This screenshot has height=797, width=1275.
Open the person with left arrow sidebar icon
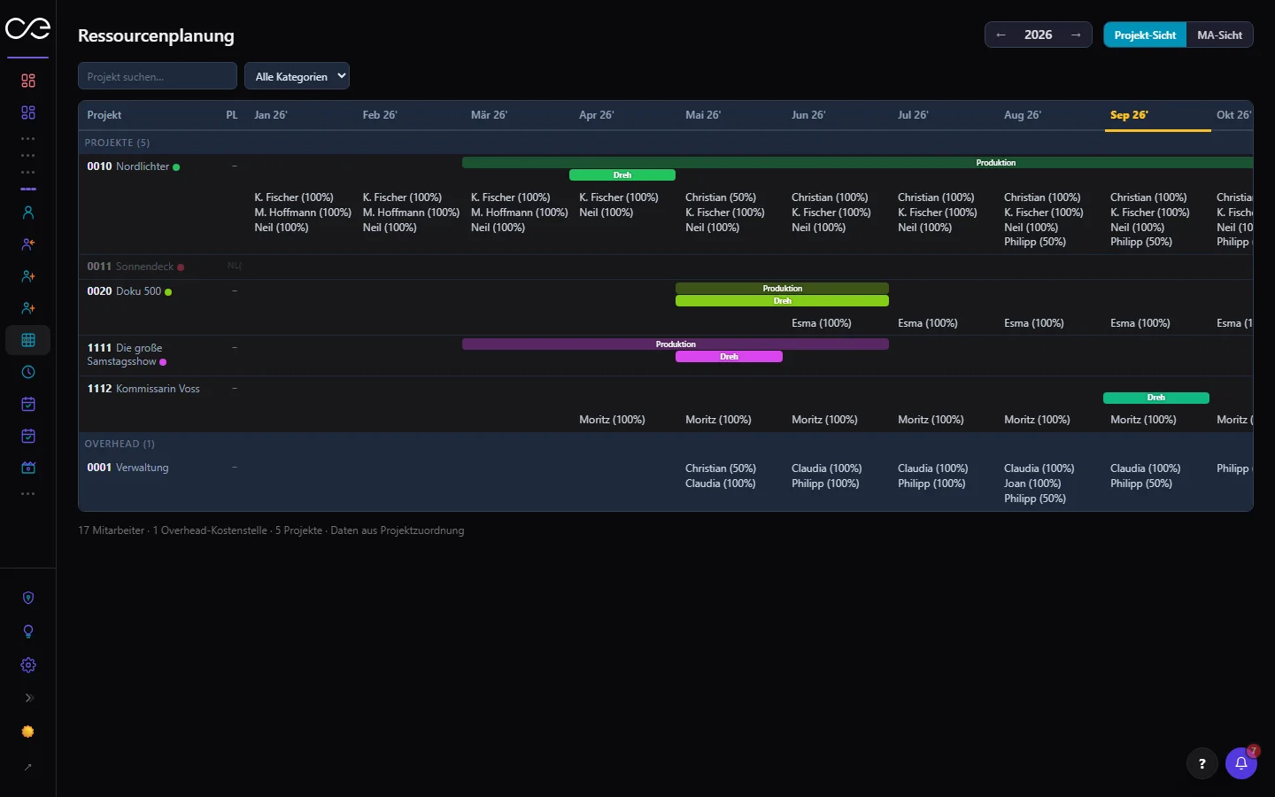click(28, 244)
